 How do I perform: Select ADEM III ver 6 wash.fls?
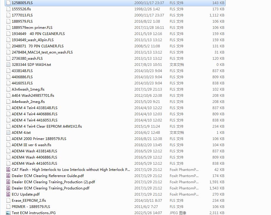pyautogui.click(x=31, y=145)
